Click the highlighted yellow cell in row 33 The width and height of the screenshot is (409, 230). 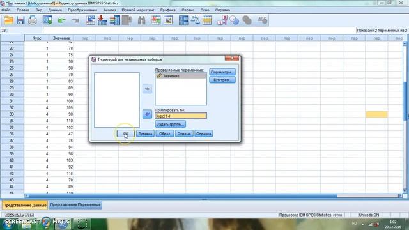click(376, 114)
